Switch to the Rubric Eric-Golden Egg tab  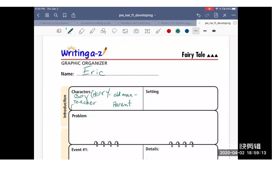point(176,23)
